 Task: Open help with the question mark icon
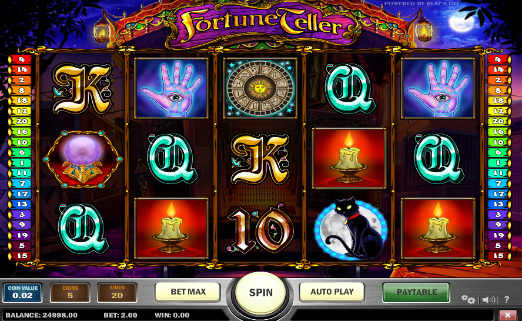(506, 300)
